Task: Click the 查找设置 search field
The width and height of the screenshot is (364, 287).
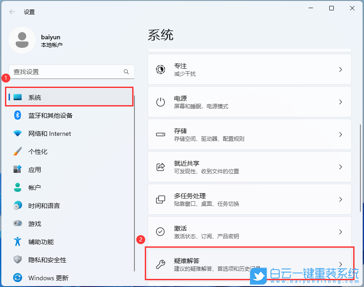Action: 71,72
